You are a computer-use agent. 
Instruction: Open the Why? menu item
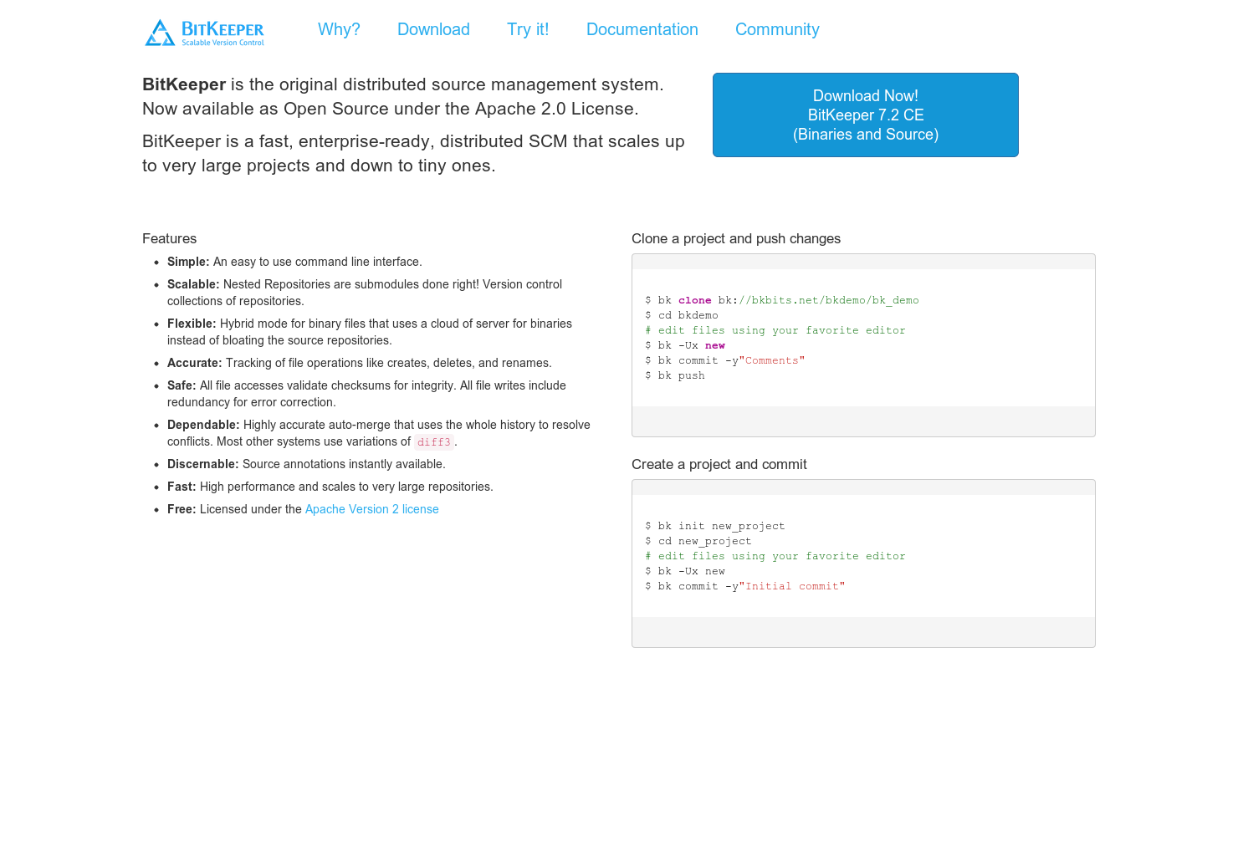tap(339, 29)
